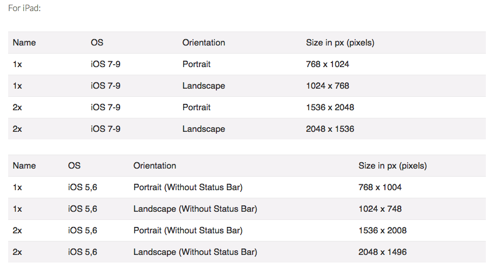Click Landscape (Without Status Bar) in 1024 x 748 row
This screenshot has width=494, height=273.
[x=195, y=209]
